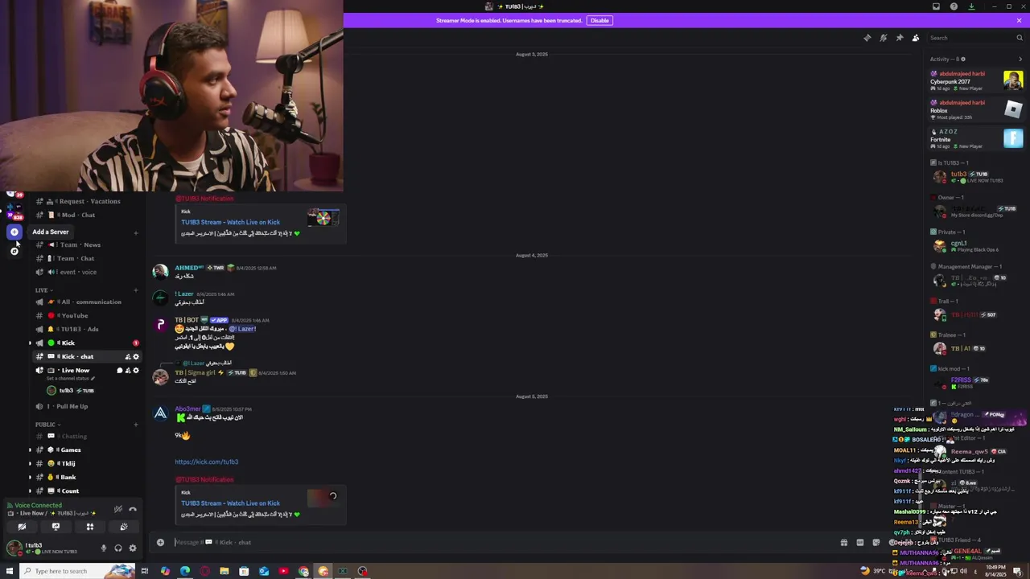Open chat of Live Now voice channel
1030x579 pixels.
point(119,370)
